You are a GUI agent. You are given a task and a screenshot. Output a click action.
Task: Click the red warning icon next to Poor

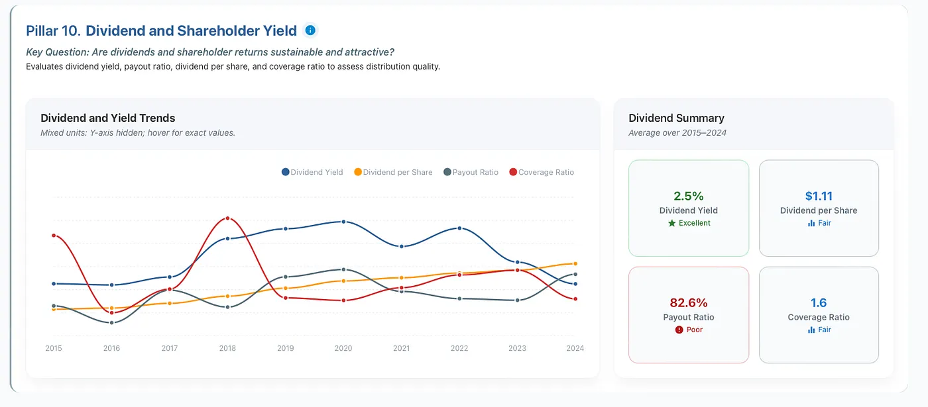pos(679,330)
